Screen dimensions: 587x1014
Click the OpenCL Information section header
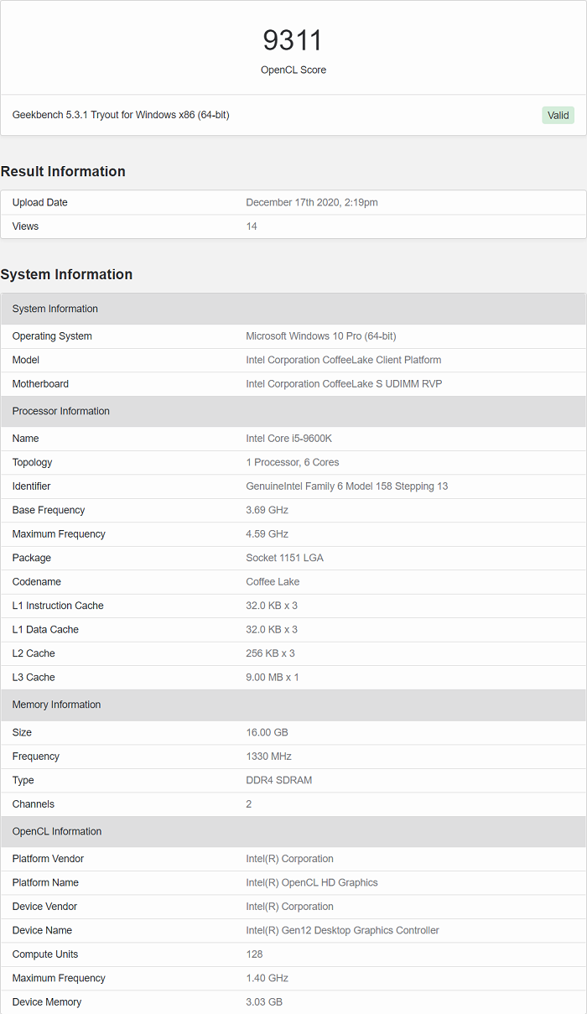pos(57,831)
